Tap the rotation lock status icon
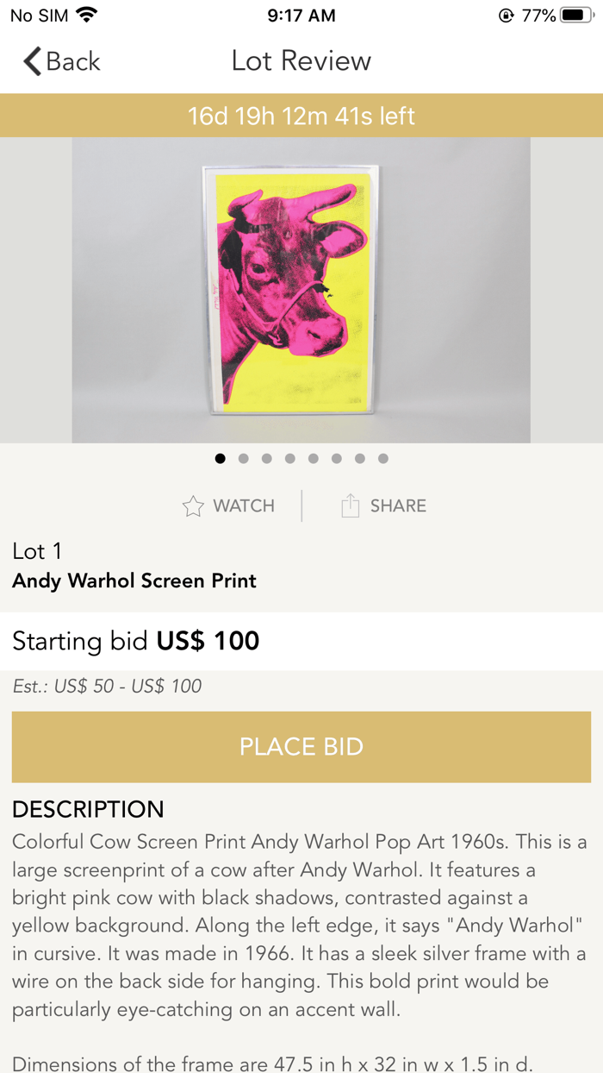The height and width of the screenshot is (1073, 603). pos(506,16)
